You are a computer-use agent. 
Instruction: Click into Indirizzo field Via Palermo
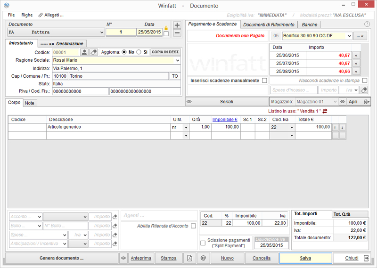tap(116, 68)
